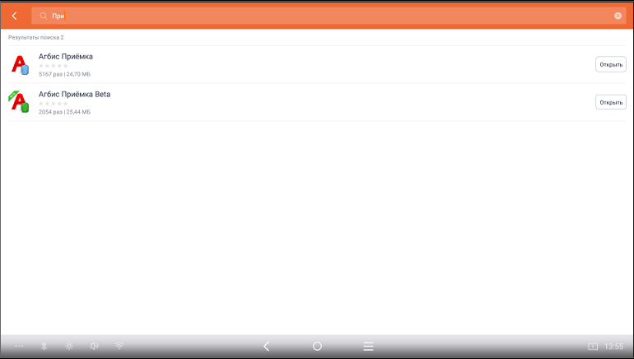The height and width of the screenshot is (359, 634).
Task: Go back using the top-left arrow
Action: coord(15,16)
